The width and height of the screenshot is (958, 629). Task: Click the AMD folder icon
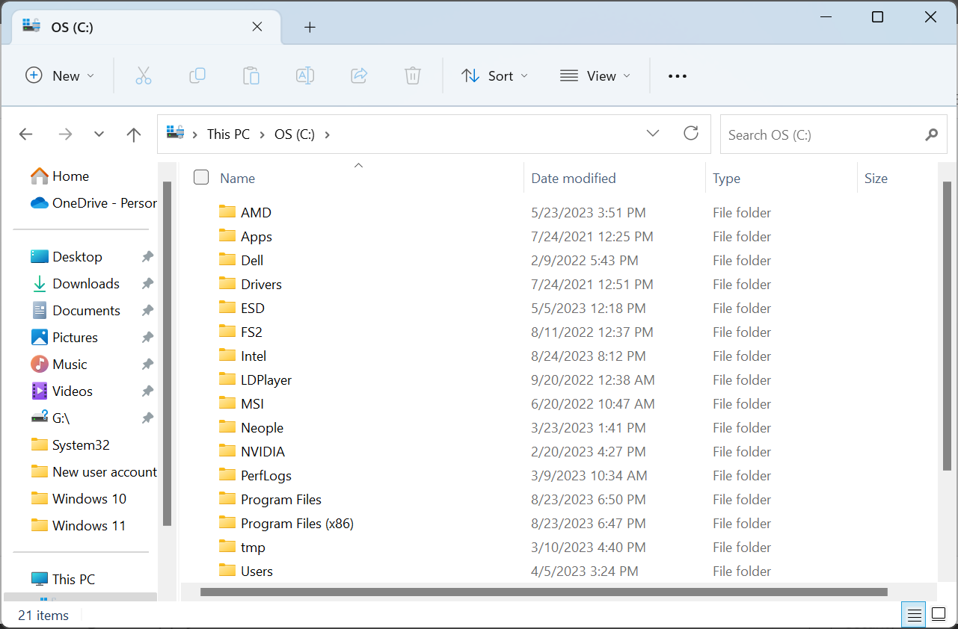click(x=227, y=212)
